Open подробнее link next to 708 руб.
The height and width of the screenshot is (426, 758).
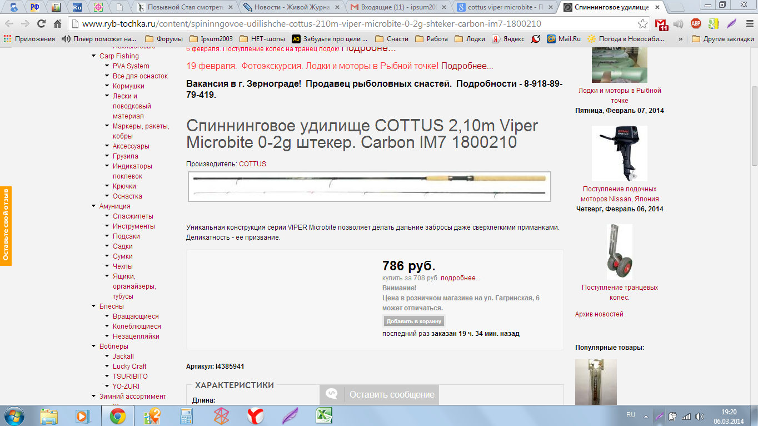(461, 278)
